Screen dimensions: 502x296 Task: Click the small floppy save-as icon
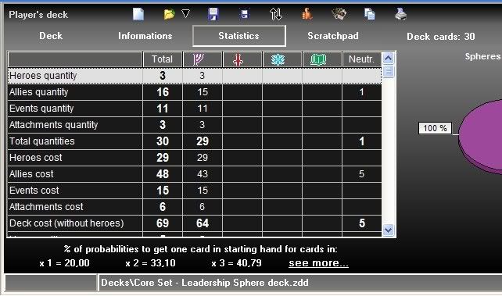click(245, 14)
